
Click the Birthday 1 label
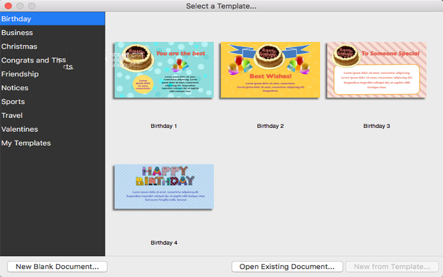coord(164,126)
